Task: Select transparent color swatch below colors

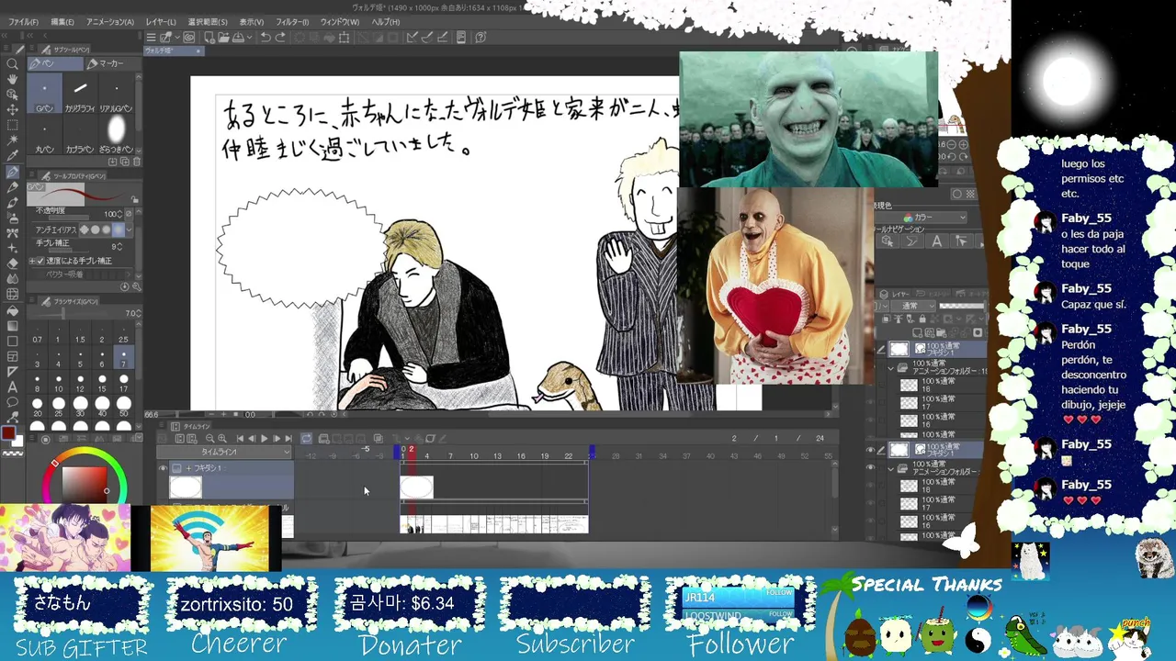Action: click(12, 454)
